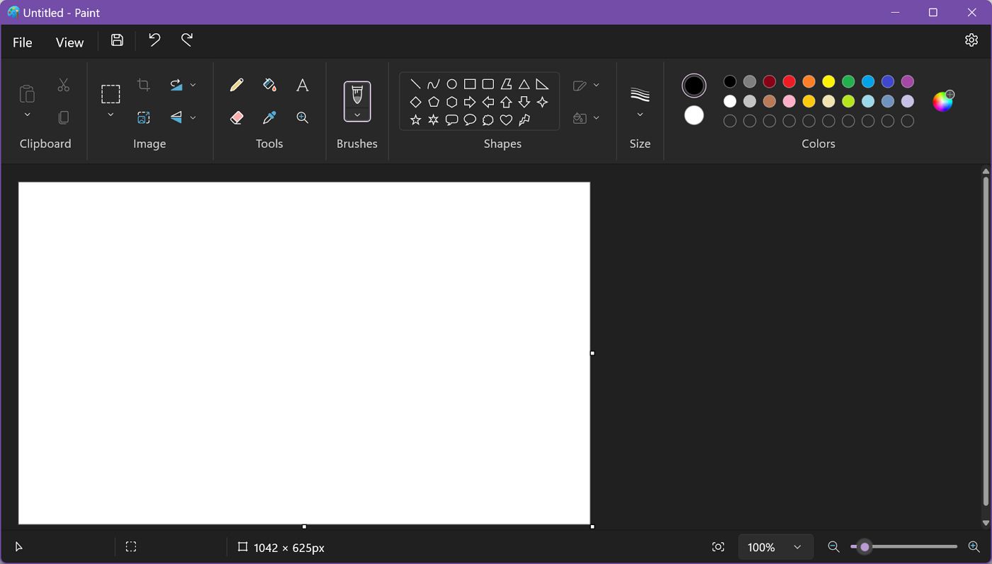Choose the Lightning bolt shape

click(524, 120)
